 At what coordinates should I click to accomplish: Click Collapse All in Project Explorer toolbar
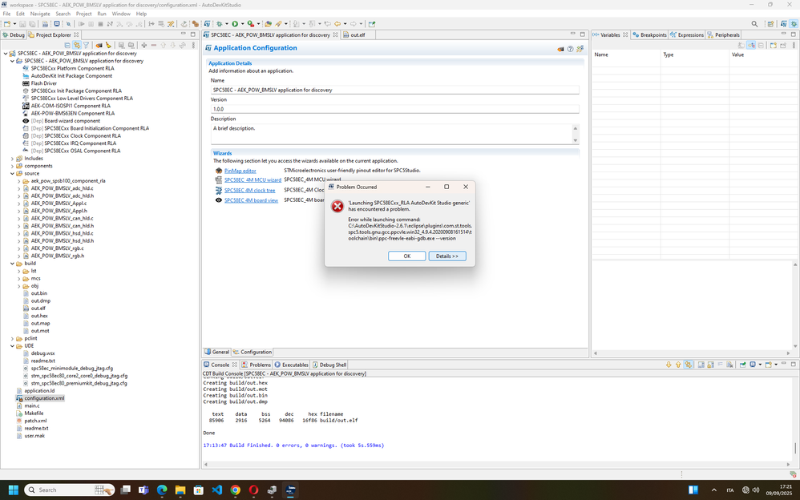[x=67, y=46]
